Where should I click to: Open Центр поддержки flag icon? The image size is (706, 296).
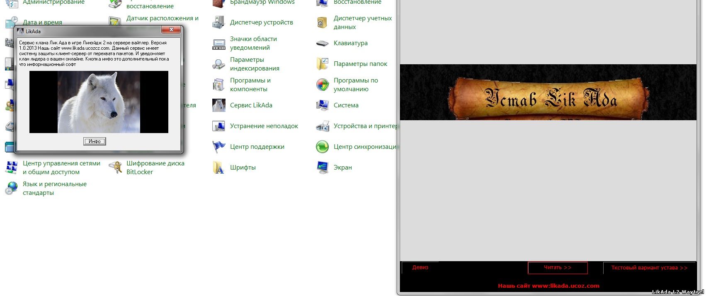[218, 147]
